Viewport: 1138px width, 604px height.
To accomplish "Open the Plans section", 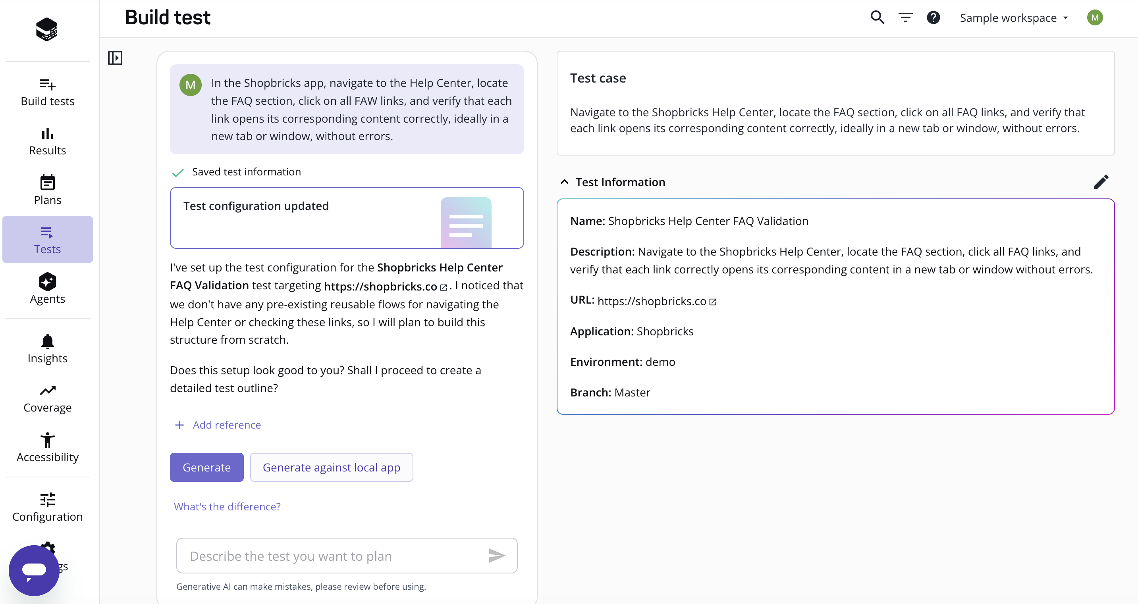I will [47, 190].
